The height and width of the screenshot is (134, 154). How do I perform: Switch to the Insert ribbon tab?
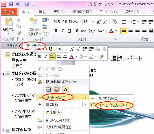pyautogui.click(x=42, y=12)
